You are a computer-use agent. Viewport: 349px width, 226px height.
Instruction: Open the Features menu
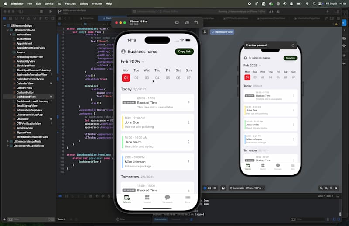click(x=70, y=3)
